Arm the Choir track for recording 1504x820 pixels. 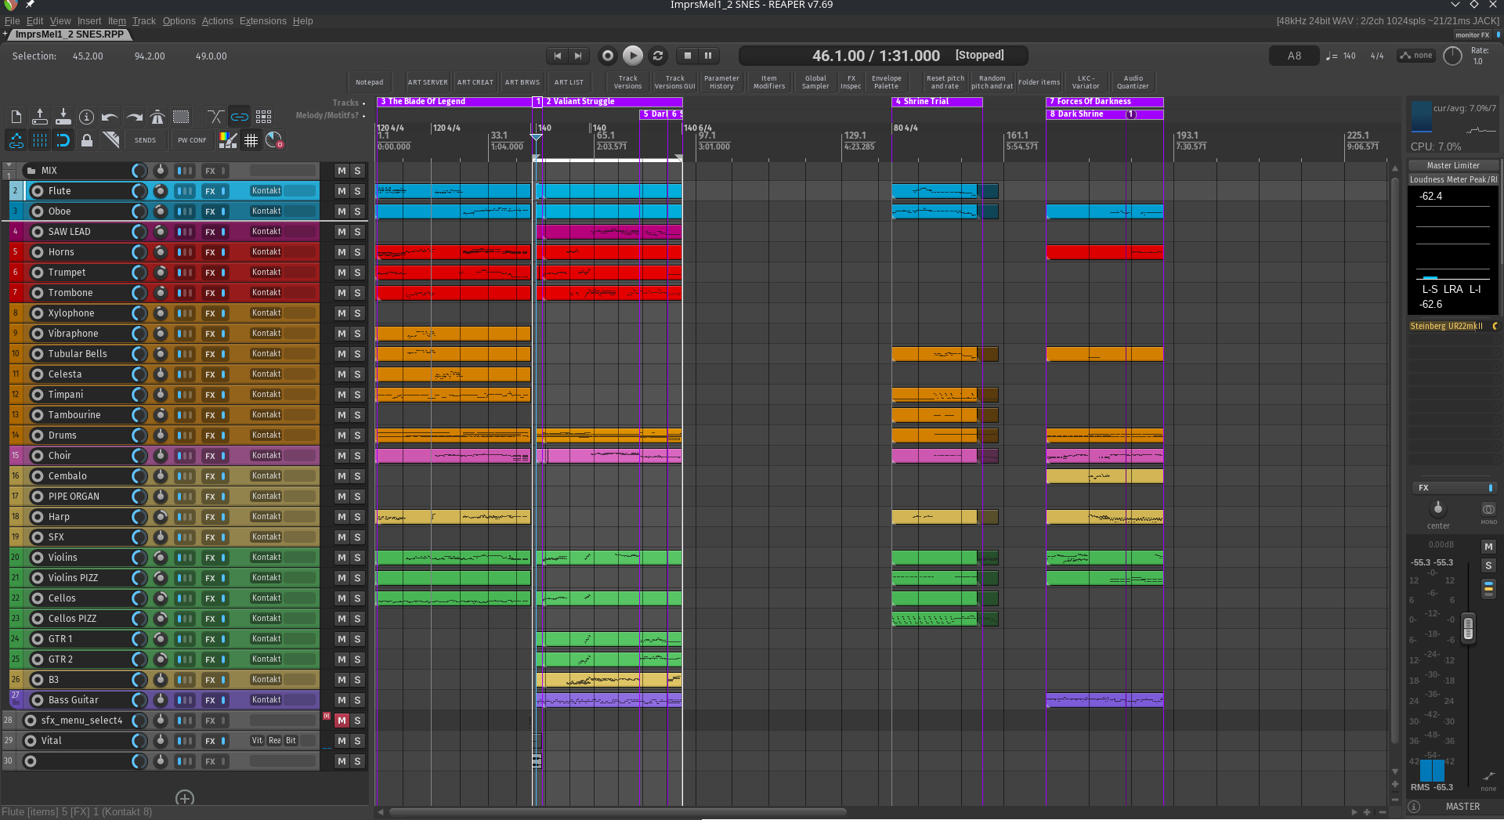[x=37, y=456]
